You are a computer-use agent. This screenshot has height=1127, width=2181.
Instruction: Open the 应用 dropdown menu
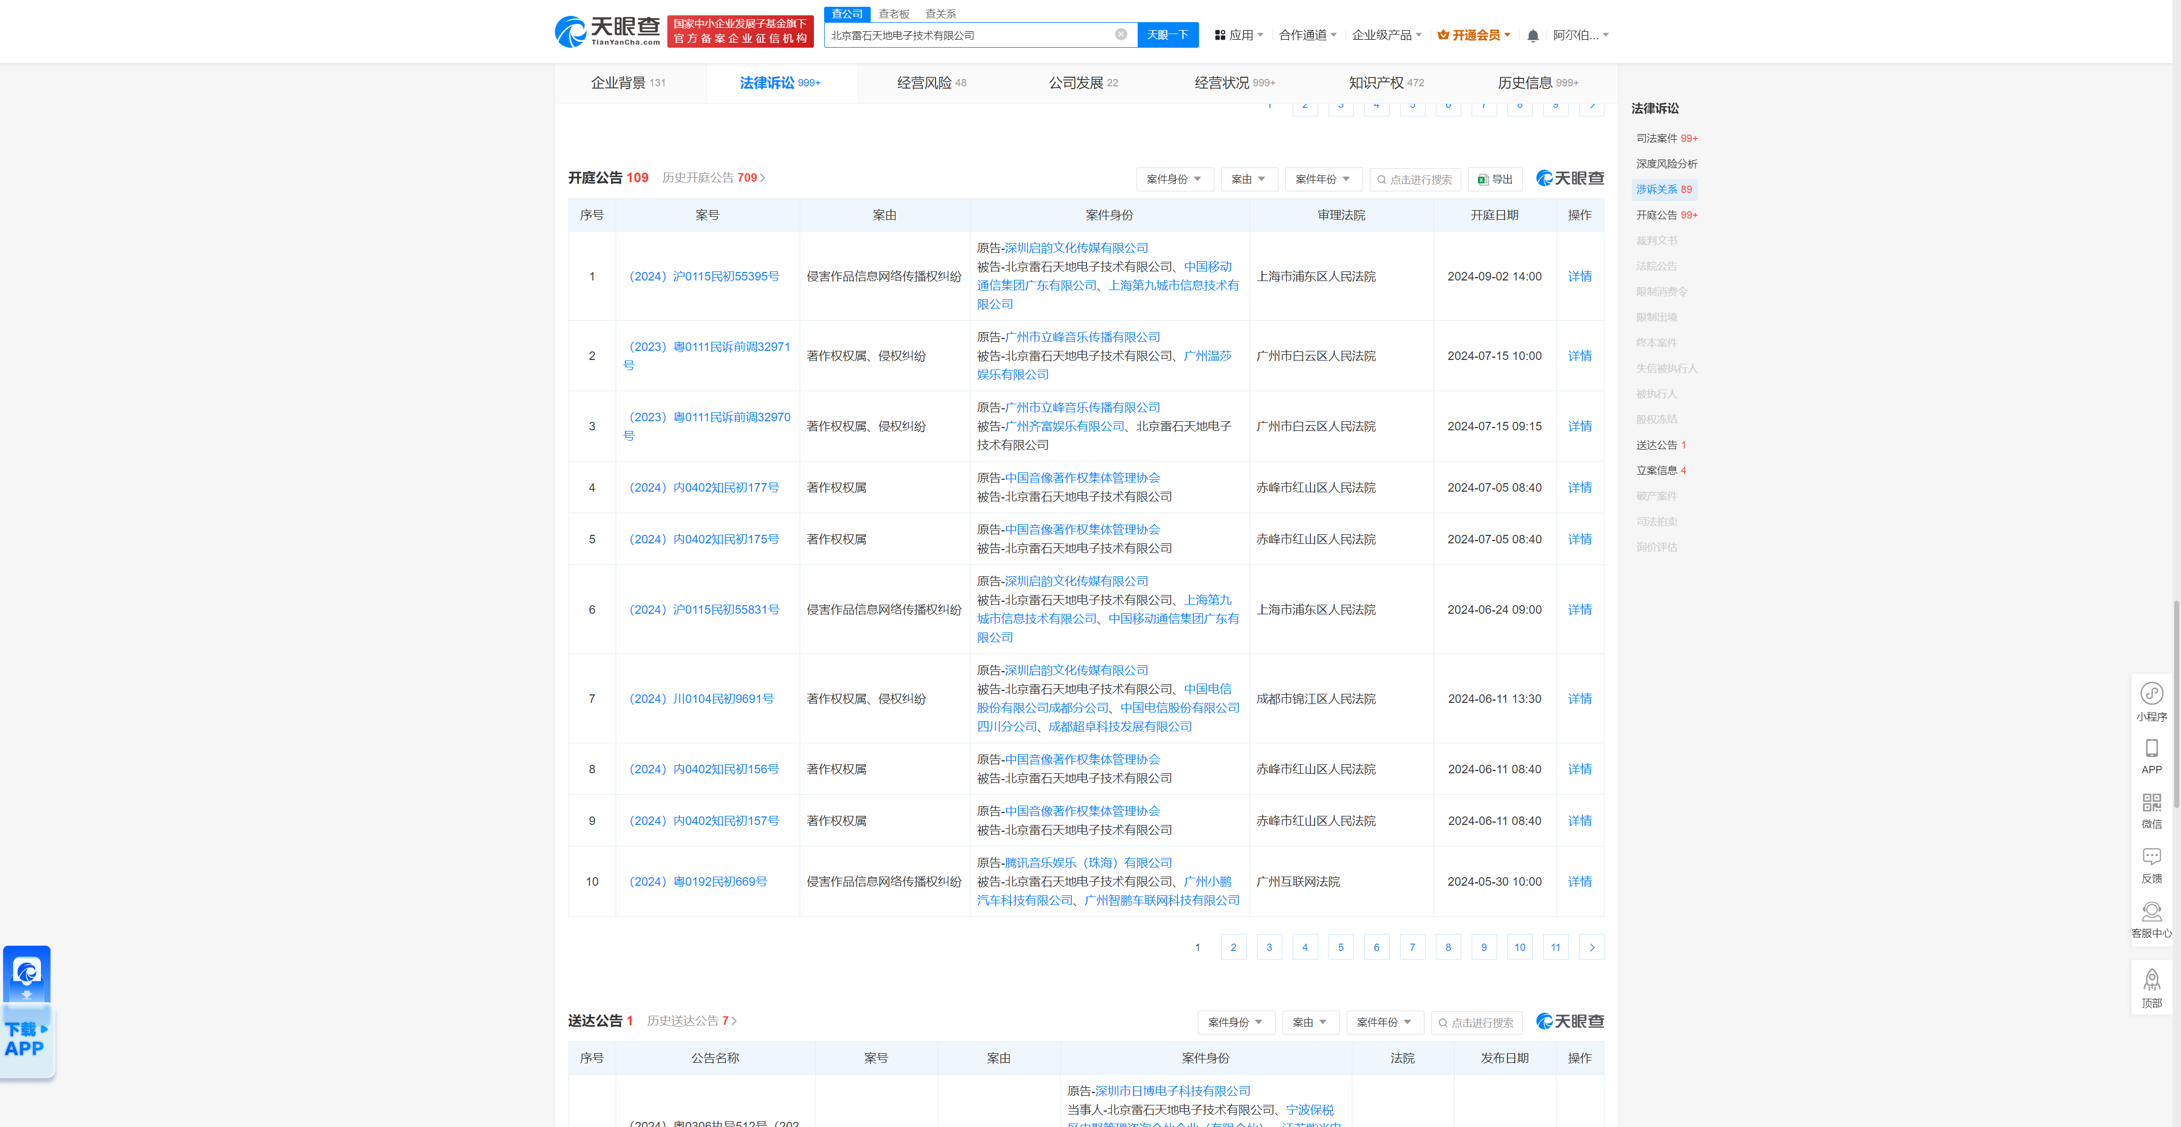coord(1239,35)
